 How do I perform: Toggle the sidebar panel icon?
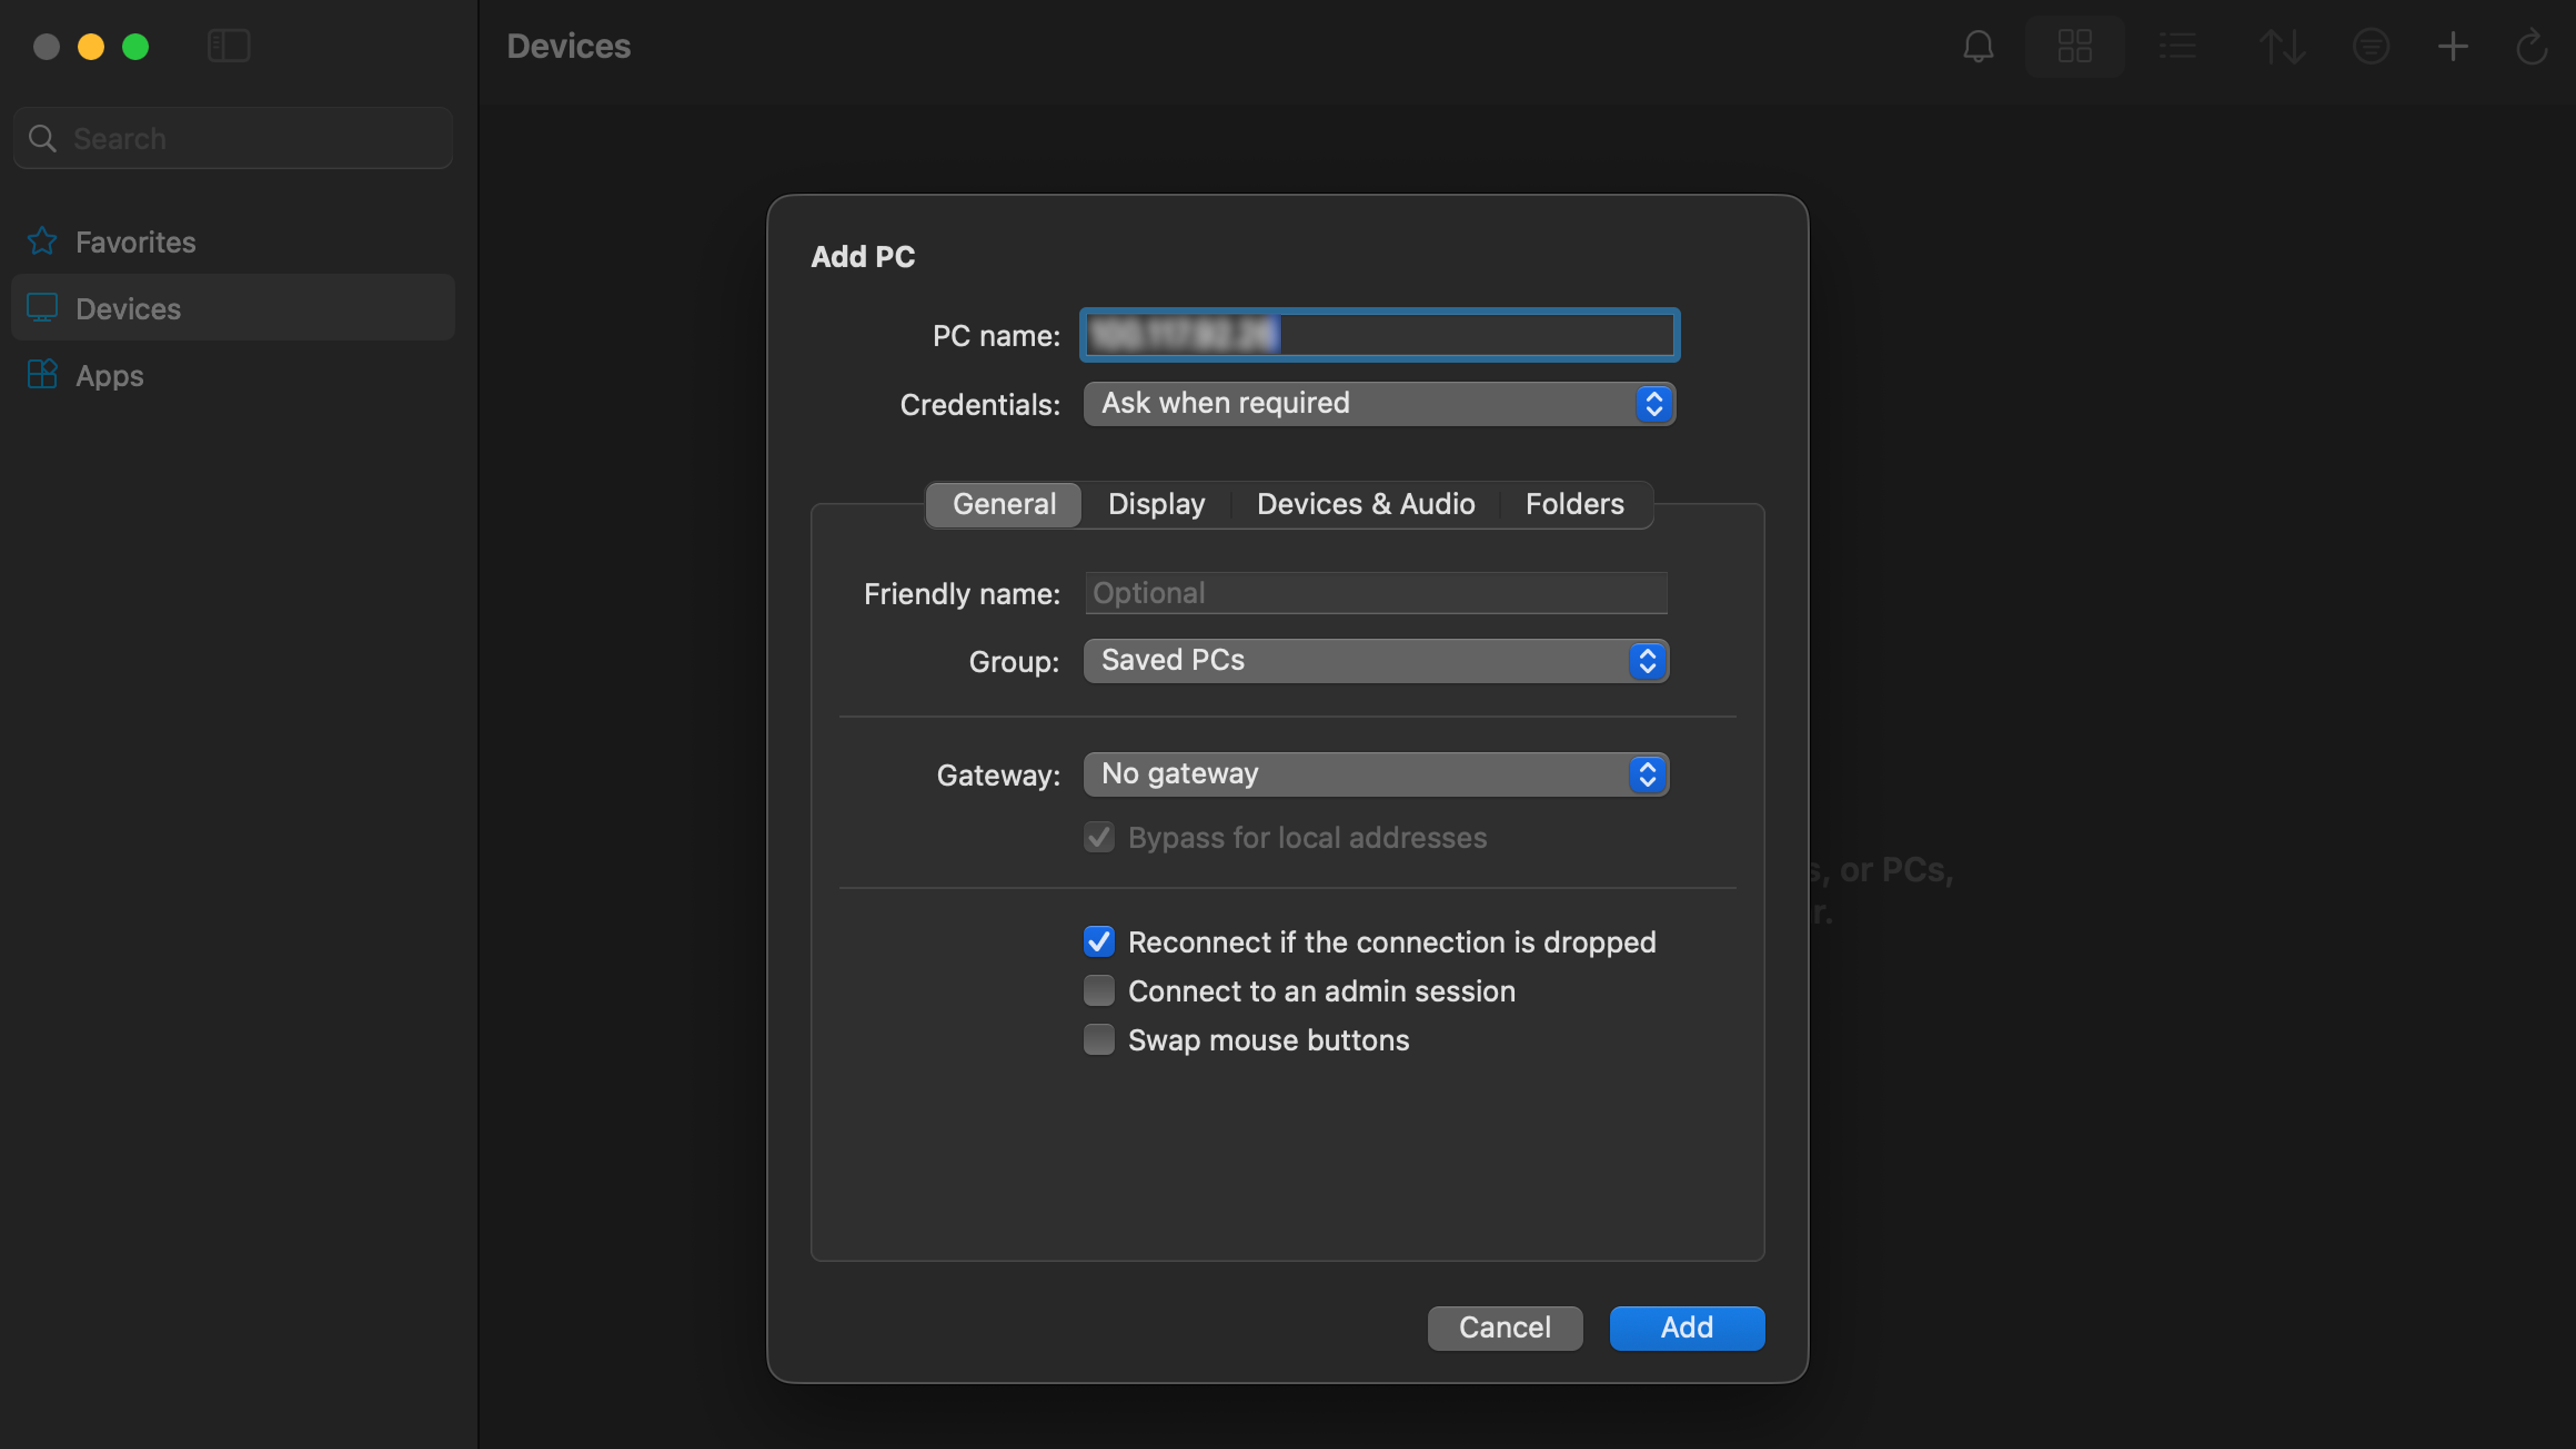click(228, 46)
